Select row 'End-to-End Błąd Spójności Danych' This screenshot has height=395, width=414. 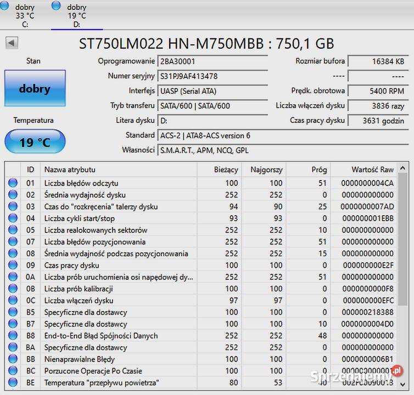[x=200, y=336]
